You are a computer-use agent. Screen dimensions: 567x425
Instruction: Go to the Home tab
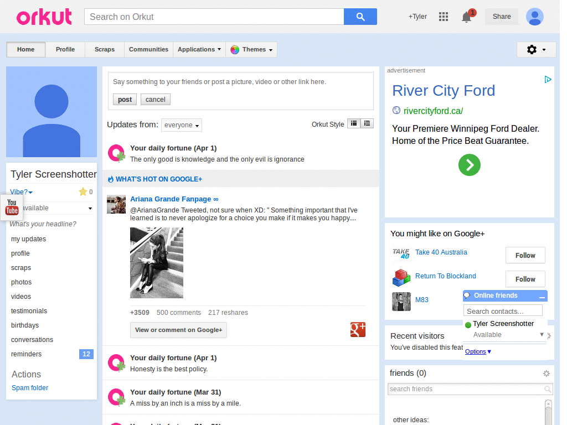(x=25, y=49)
